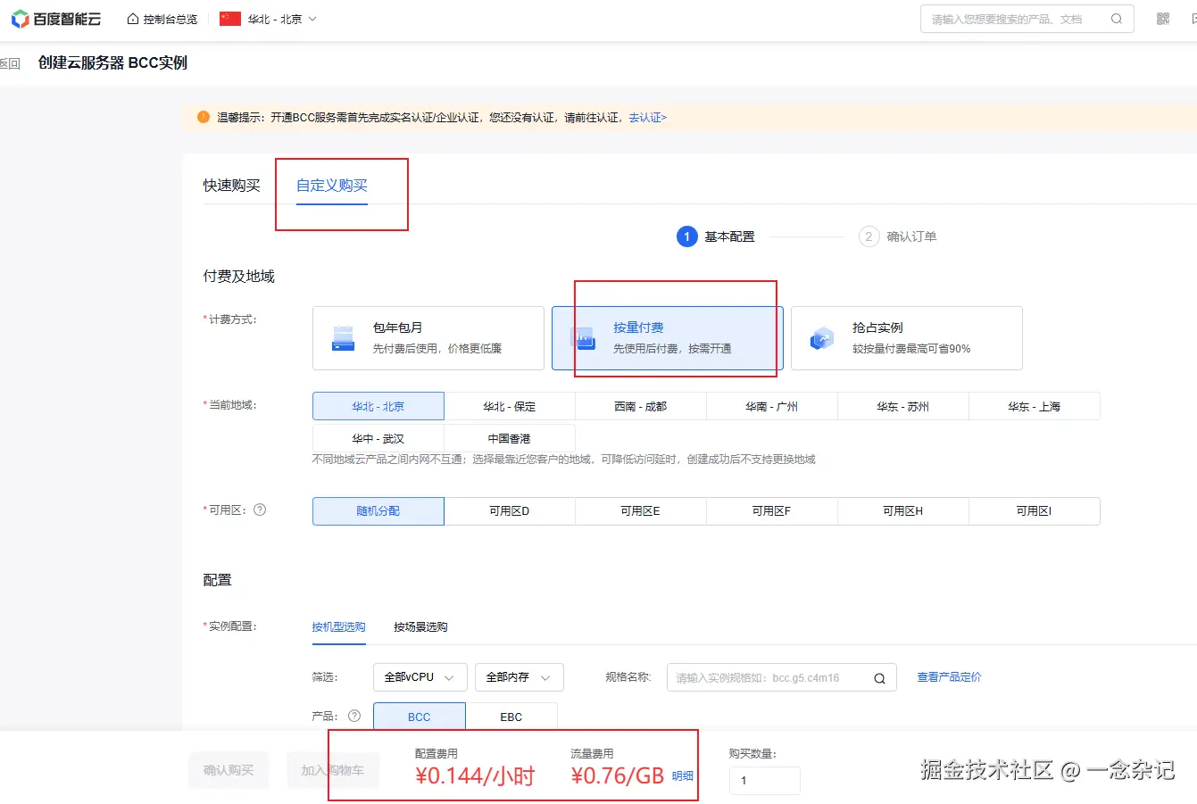Screen dimensions: 1197x804
Task: Click the 包年包月 calendar icon
Action: pyautogui.click(x=344, y=338)
